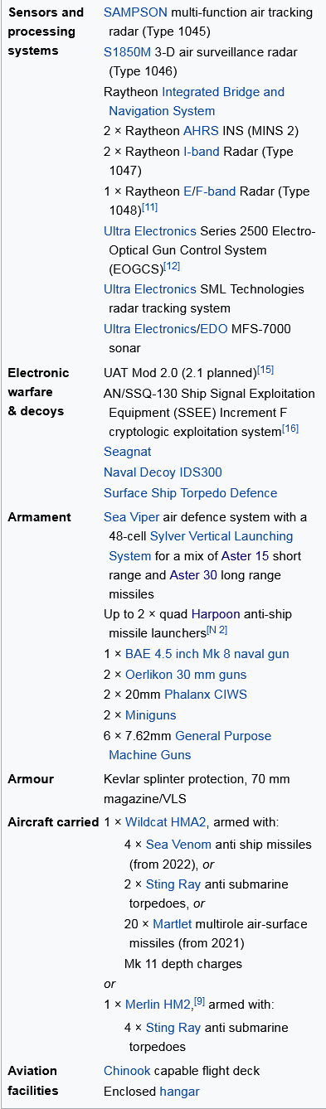This screenshot has height=1109, width=326.
Task: Open the S1850M radar link
Action: (128, 52)
